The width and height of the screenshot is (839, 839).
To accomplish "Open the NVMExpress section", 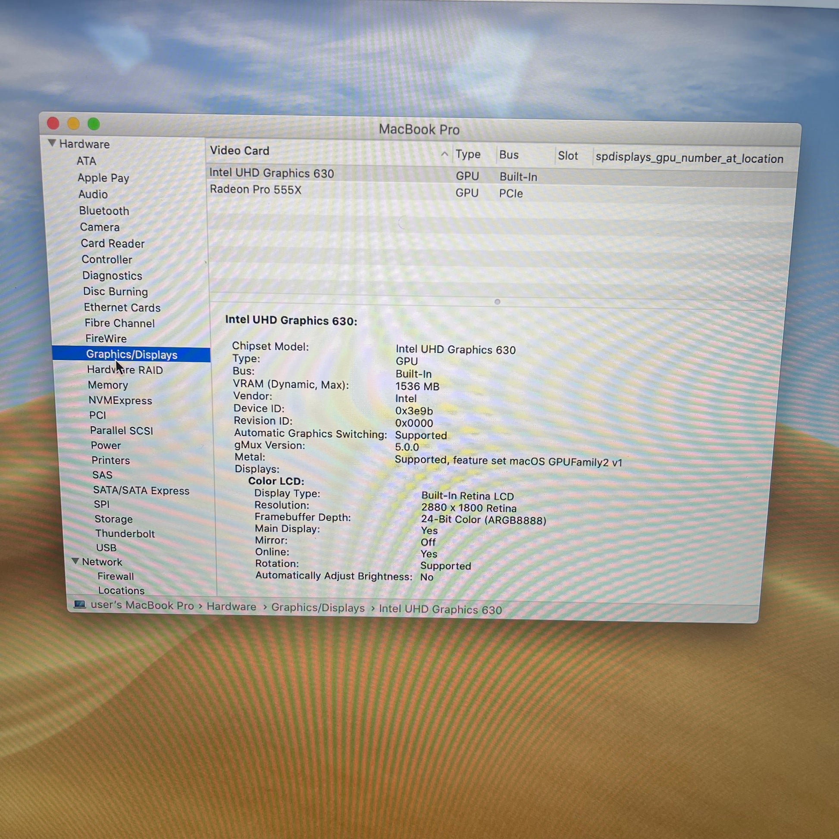I will [120, 401].
